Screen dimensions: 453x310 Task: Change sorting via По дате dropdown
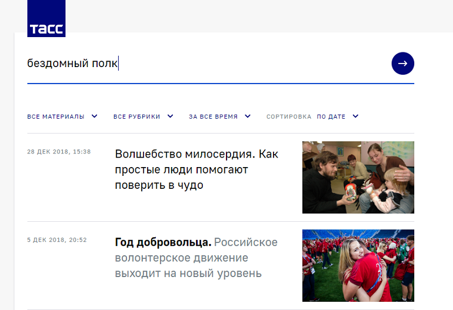331,116
